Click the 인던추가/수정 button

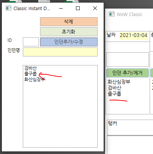(69, 42)
